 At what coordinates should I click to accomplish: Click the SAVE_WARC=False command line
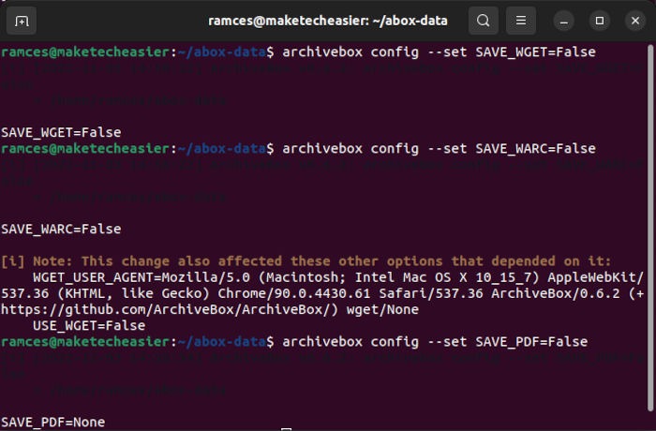[x=298, y=149]
